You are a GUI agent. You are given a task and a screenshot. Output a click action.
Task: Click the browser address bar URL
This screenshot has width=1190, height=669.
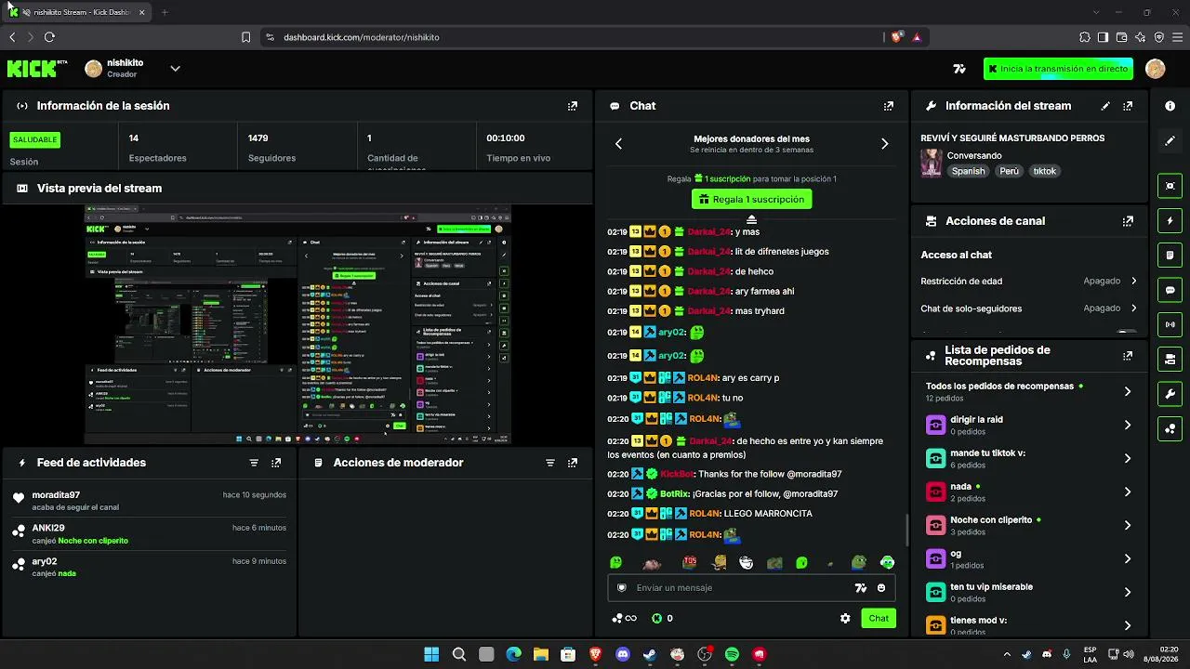pyautogui.click(x=361, y=37)
